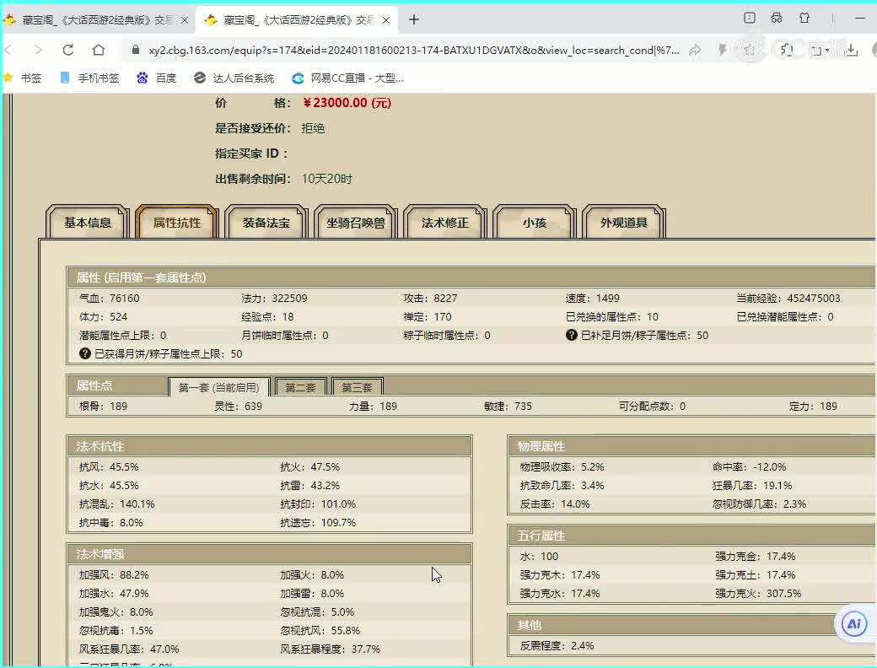Open the browser home page
The width and height of the screenshot is (877, 668).
99,50
